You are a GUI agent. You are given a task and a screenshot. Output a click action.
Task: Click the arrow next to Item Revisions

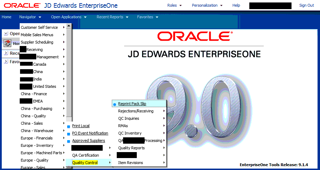coord(164,163)
